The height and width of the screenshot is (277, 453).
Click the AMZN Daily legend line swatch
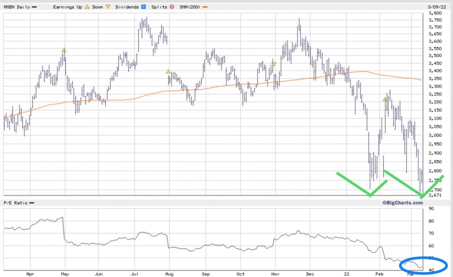coord(34,7)
